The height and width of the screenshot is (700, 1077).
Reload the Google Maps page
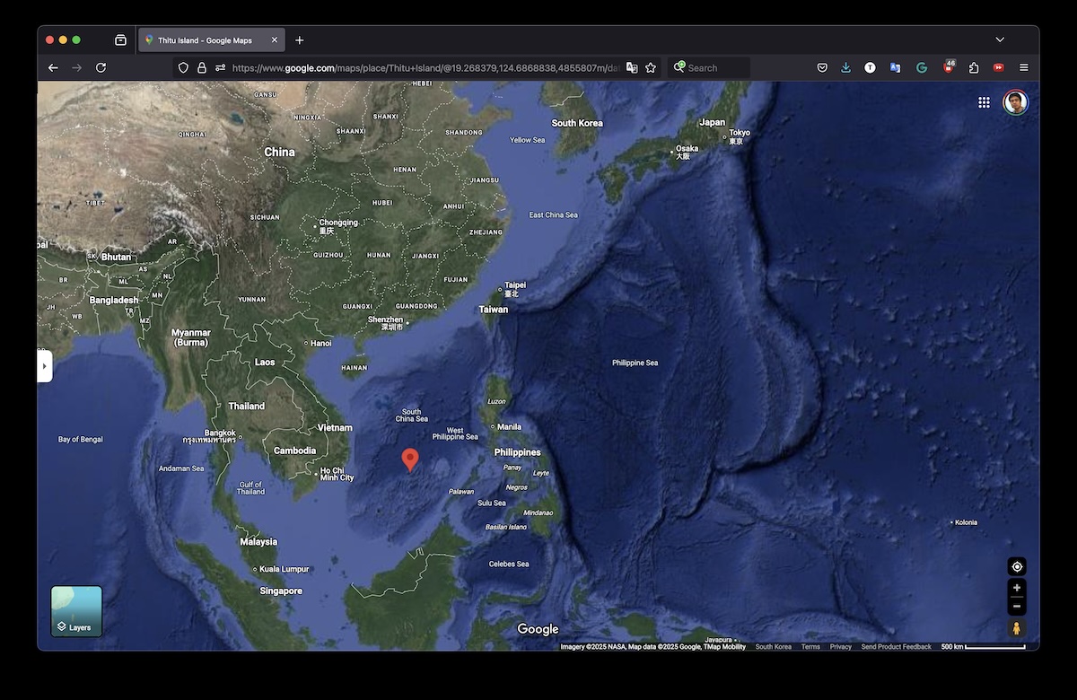101,67
